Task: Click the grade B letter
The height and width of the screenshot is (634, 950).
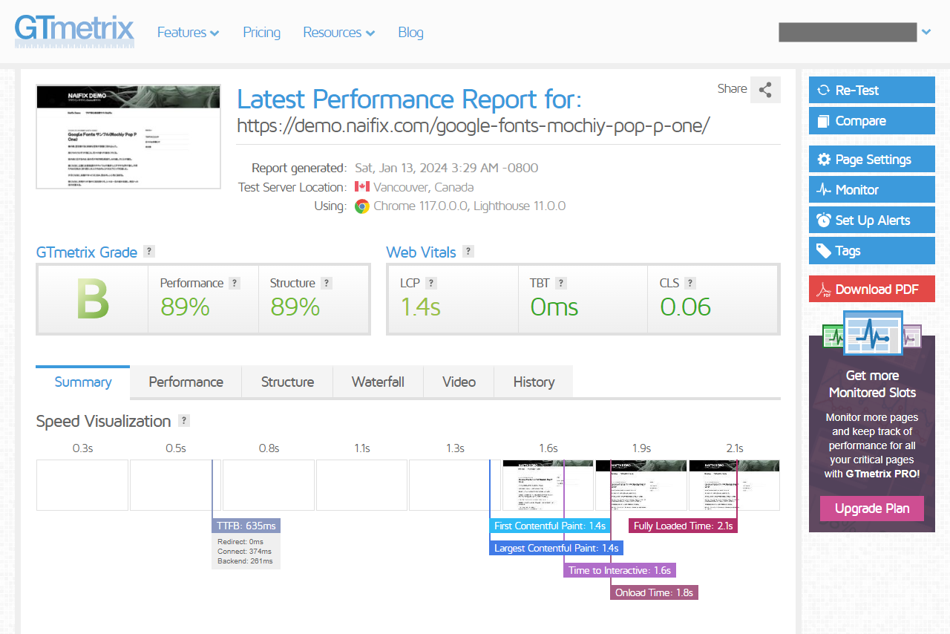Action: pos(93,300)
